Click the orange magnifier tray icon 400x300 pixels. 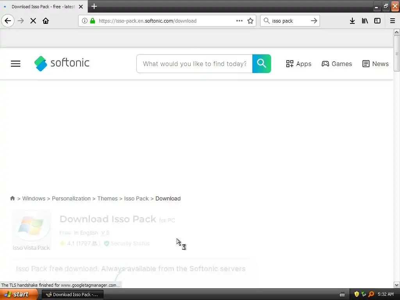pyautogui.click(x=371, y=294)
